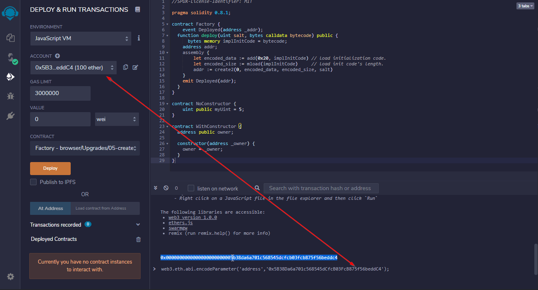Open the account selector dropdown
The width and height of the screenshot is (538, 290).
tap(73, 67)
